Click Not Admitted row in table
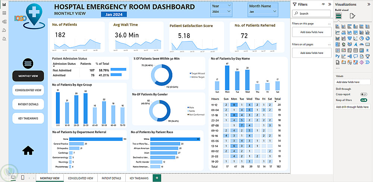The image size is (373, 182). tap(90, 70)
